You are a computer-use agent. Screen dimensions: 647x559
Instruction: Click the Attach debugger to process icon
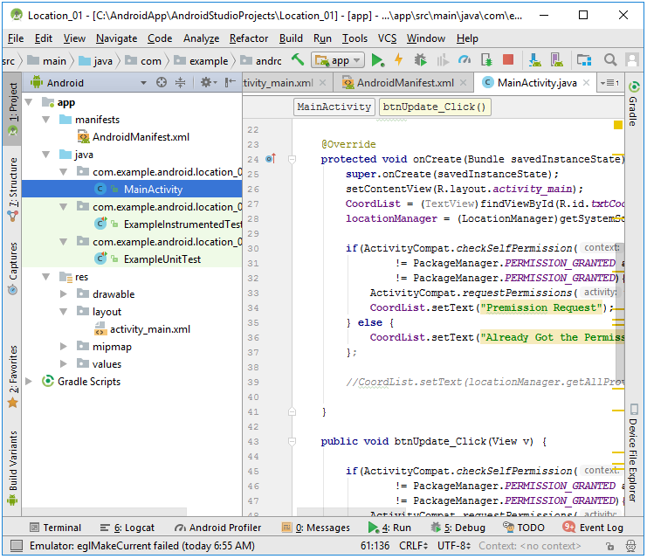[x=486, y=60]
